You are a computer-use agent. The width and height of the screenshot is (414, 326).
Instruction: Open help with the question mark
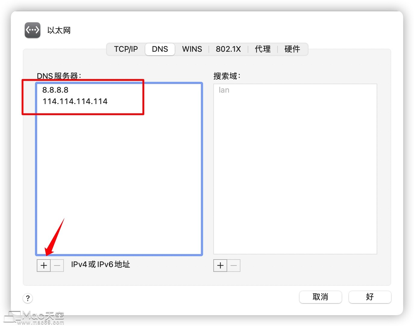pyautogui.click(x=28, y=298)
